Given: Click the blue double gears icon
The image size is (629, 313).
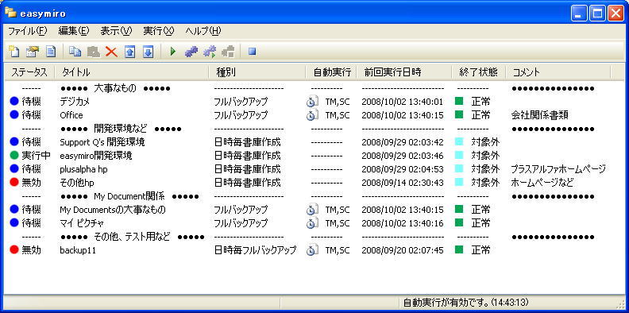Looking at the screenshot, I should click(191, 52).
